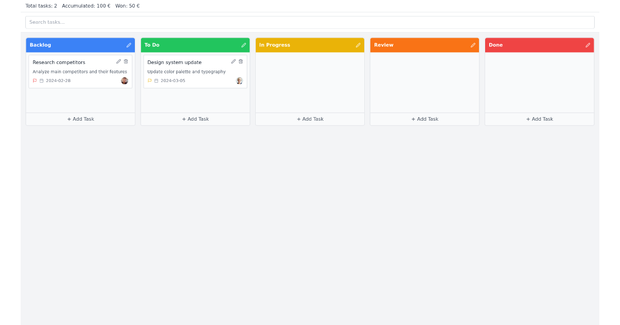This screenshot has height=325, width=620.
Task: Edit the In Progress column title
Action: (358, 45)
